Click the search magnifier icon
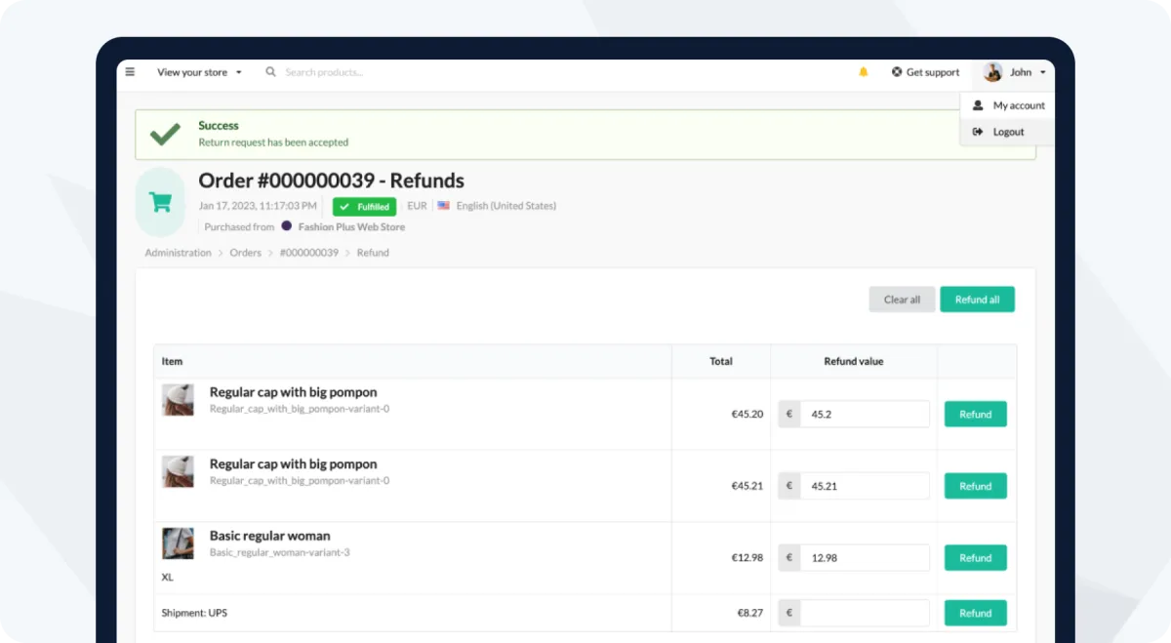The image size is (1171, 643). point(271,72)
